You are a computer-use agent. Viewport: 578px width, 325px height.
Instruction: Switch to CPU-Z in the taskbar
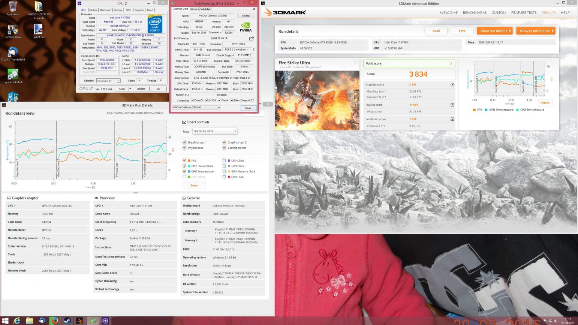point(105,321)
